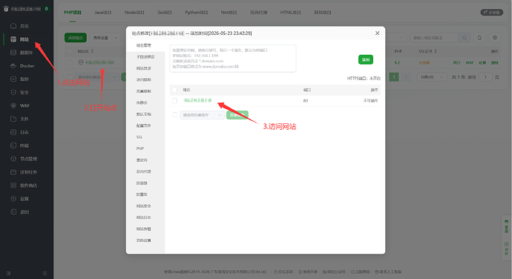Open the 文件 folder icon in the sidebar
This screenshot has width=512, height=279.
pyautogui.click(x=13, y=119)
